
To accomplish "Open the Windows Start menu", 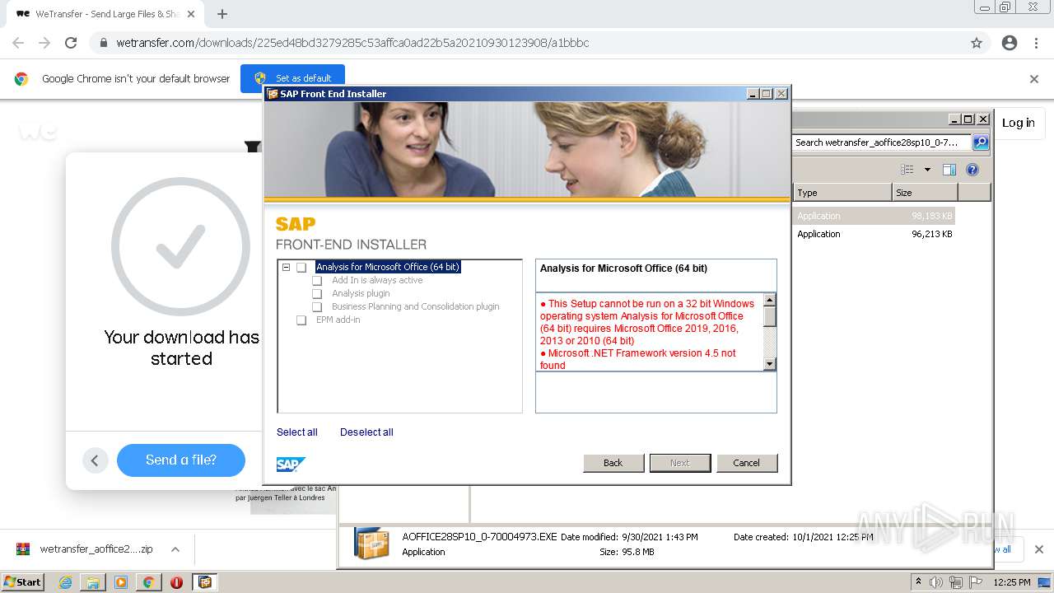I will (23, 581).
